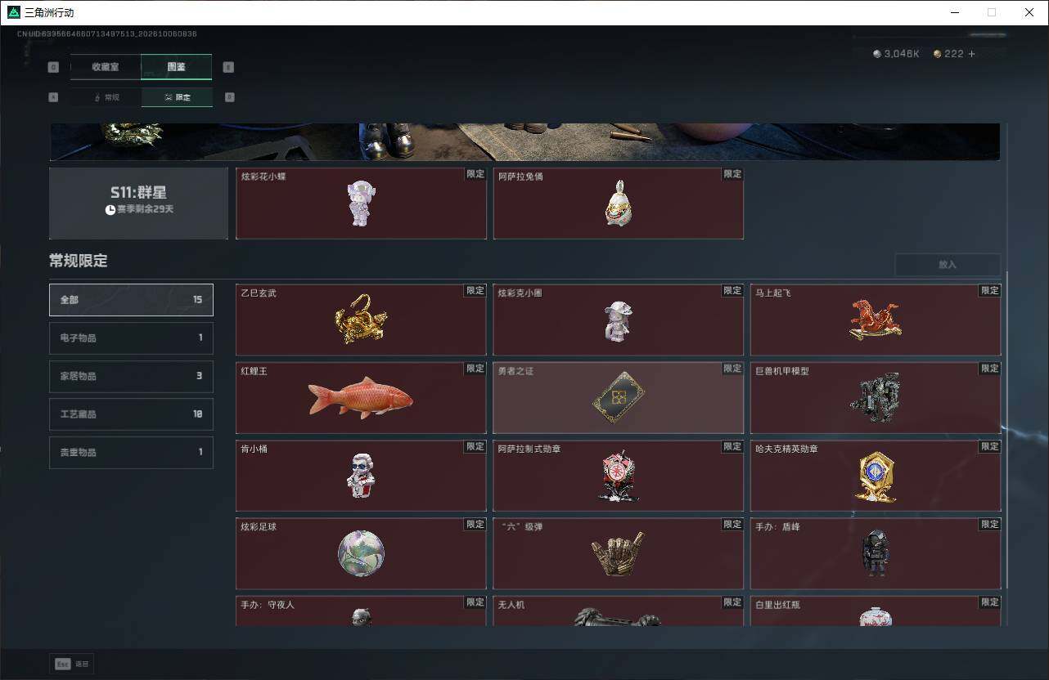Image resolution: width=1049 pixels, height=680 pixels.
Task: Select the 肯小桶 figure item
Action: coord(361,476)
